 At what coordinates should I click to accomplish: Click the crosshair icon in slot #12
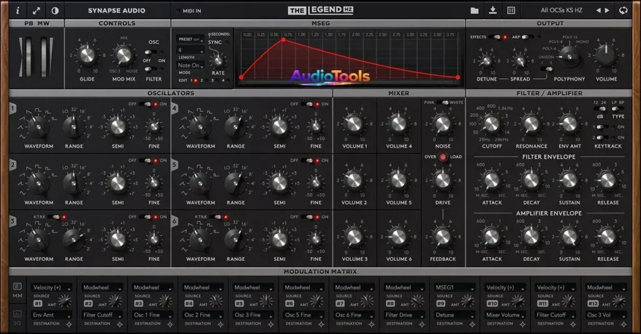click(623, 325)
